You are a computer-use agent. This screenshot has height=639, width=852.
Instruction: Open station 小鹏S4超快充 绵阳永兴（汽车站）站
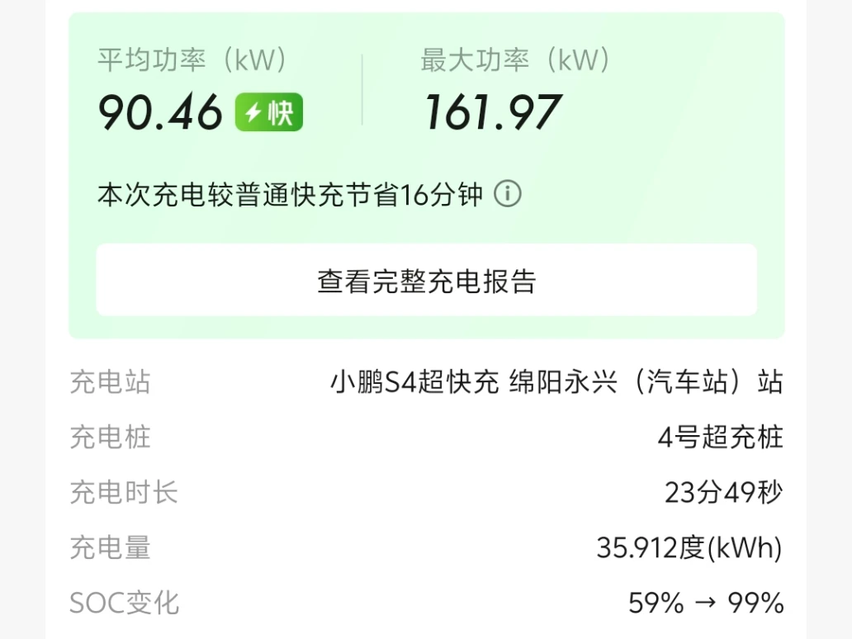click(556, 382)
